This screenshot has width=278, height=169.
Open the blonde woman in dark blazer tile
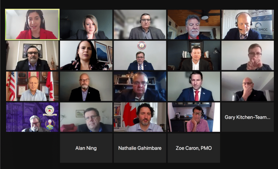[86, 24]
